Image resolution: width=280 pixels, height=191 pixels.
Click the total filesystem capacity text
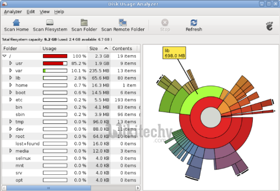[x=57, y=39]
